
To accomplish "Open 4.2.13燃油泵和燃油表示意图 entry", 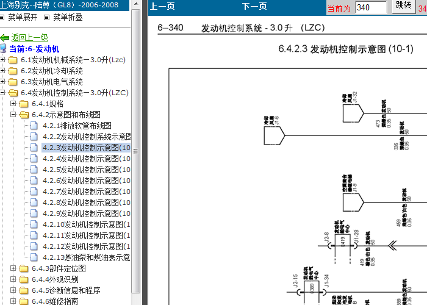I will (x=87, y=257).
